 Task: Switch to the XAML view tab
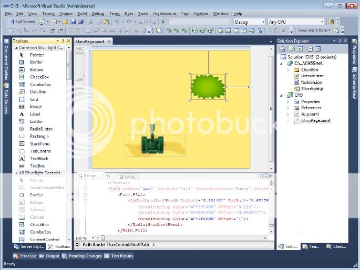127,177
